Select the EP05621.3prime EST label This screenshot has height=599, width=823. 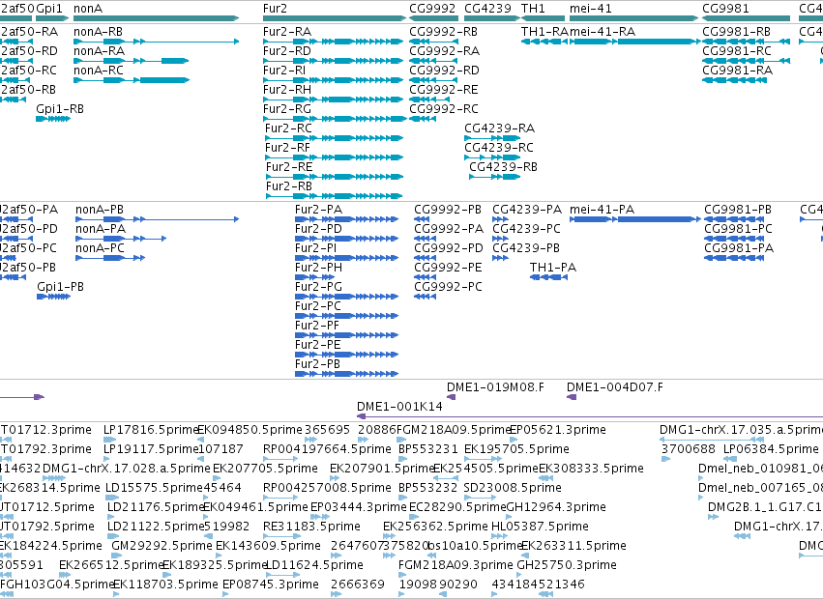[x=558, y=430]
